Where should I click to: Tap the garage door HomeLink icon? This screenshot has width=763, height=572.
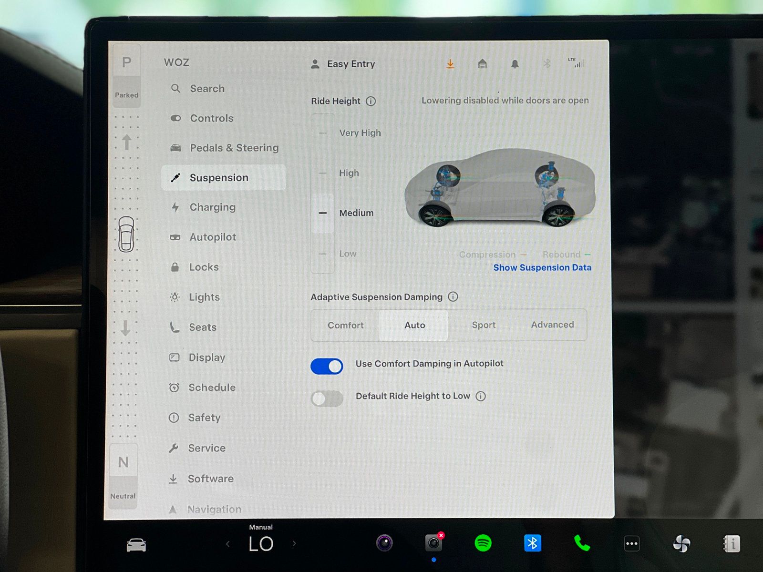pyautogui.click(x=483, y=64)
